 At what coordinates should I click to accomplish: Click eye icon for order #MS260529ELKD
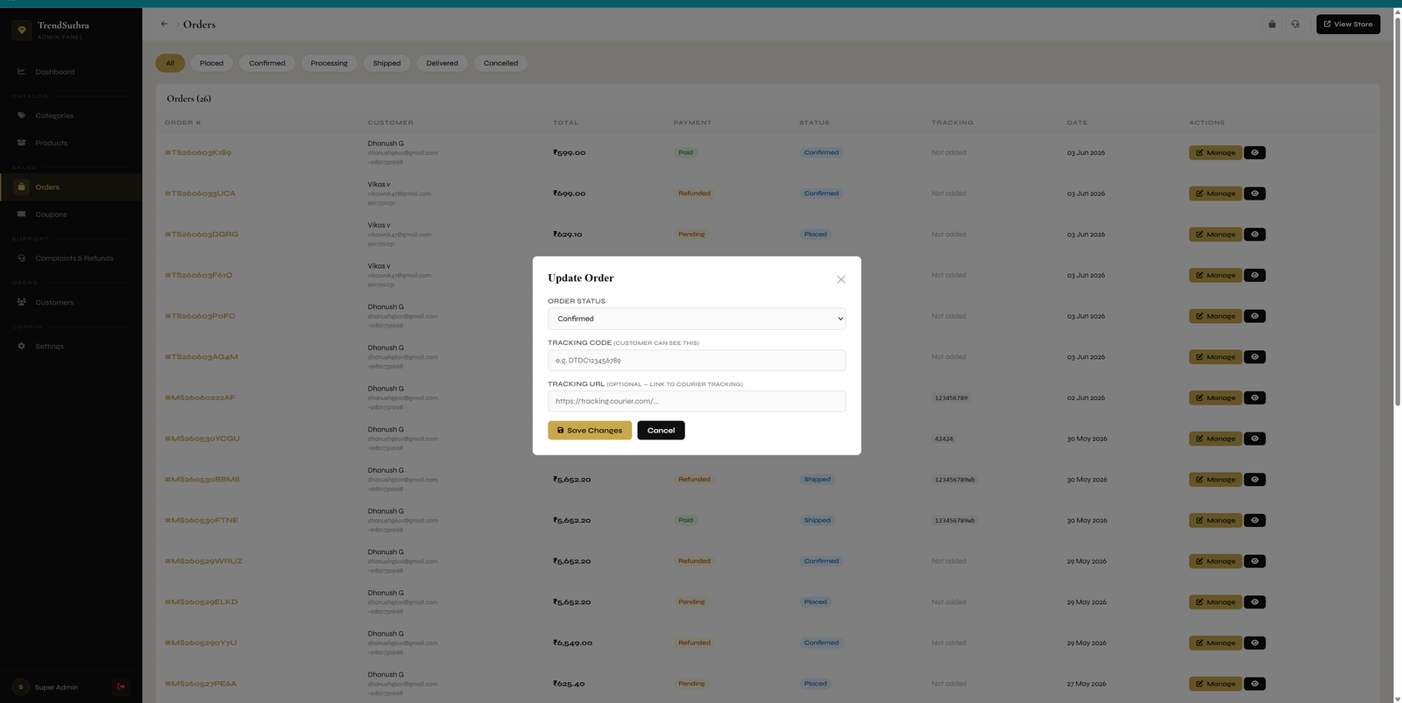[x=1255, y=601]
